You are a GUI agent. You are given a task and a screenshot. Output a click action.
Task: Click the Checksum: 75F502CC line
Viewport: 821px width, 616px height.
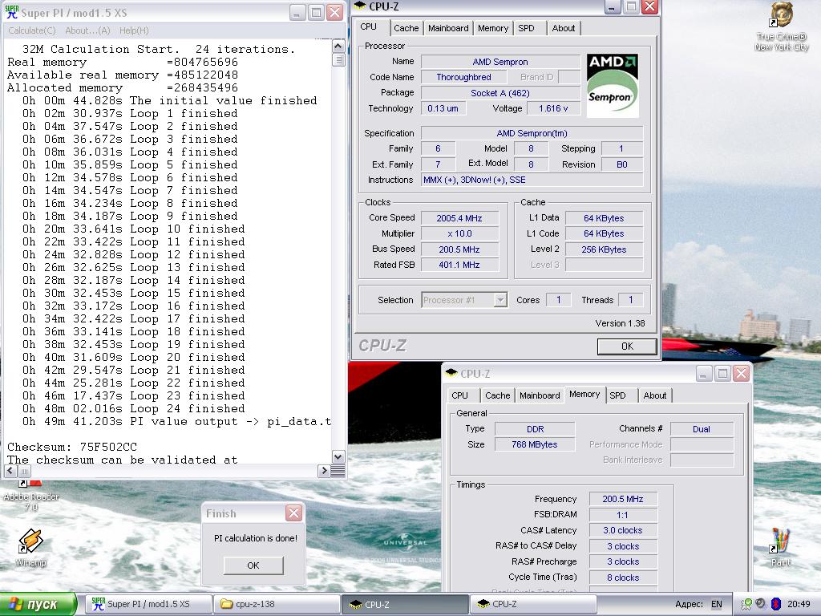(x=71, y=447)
